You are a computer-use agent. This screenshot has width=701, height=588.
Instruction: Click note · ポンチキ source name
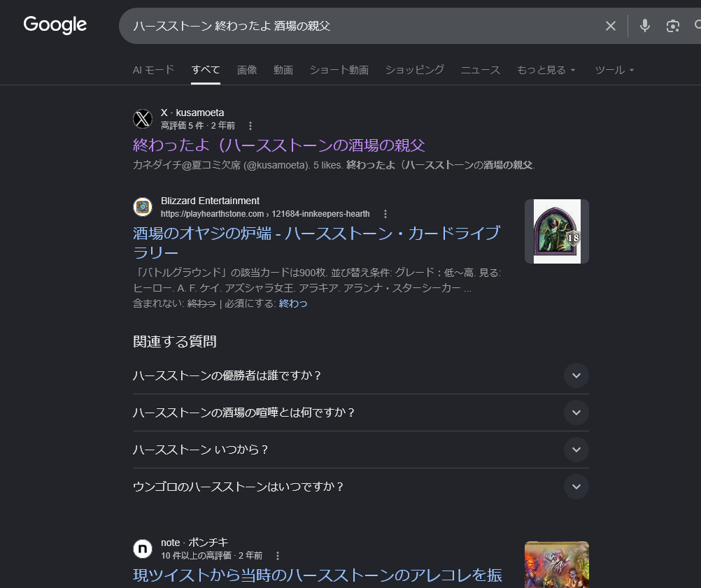point(194,543)
